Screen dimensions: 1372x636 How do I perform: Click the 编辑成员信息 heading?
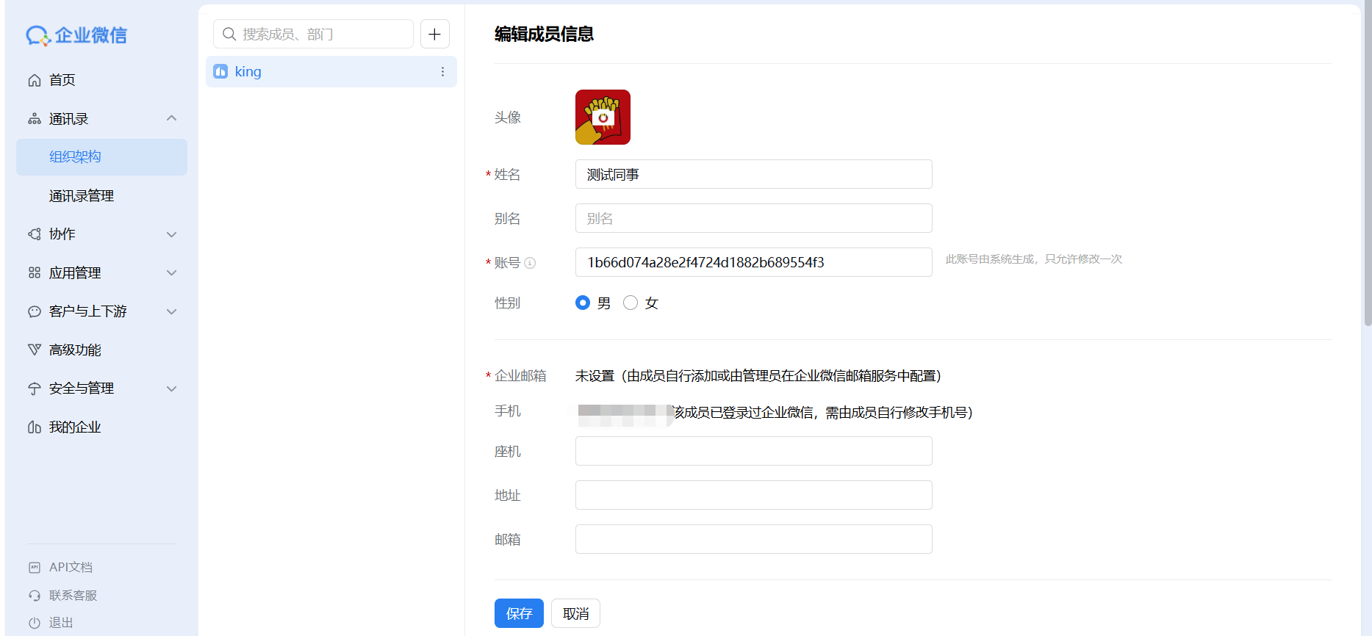point(544,34)
